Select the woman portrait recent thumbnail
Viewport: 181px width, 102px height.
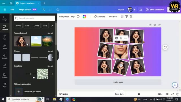tap(22, 41)
